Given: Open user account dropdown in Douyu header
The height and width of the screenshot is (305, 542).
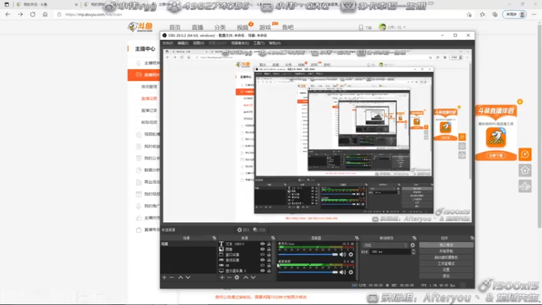Looking at the screenshot, I should click(x=392, y=27).
